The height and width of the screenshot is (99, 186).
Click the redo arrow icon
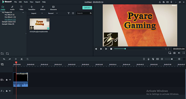point(10,59)
